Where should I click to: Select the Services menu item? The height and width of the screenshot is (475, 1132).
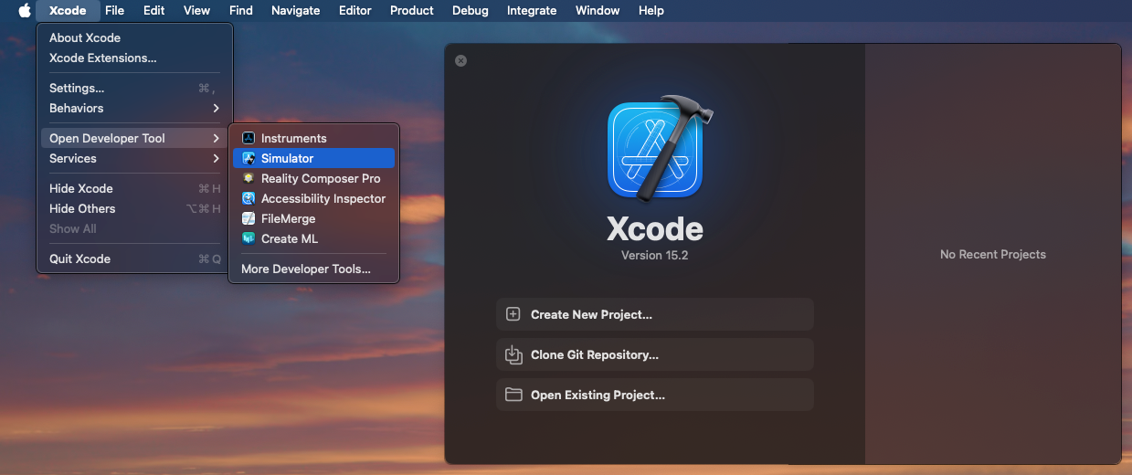point(134,158)
